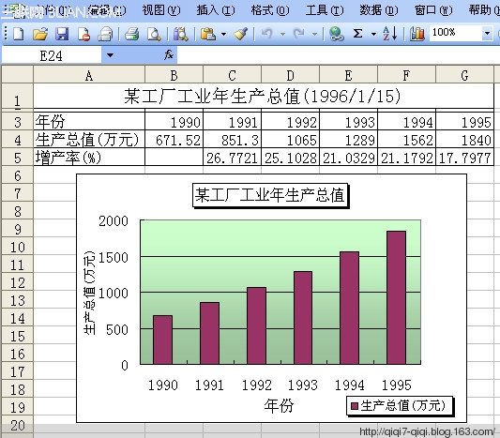The image size is (500, 438).
Task: Click the E-mail send icon
Action: (105, 34)
